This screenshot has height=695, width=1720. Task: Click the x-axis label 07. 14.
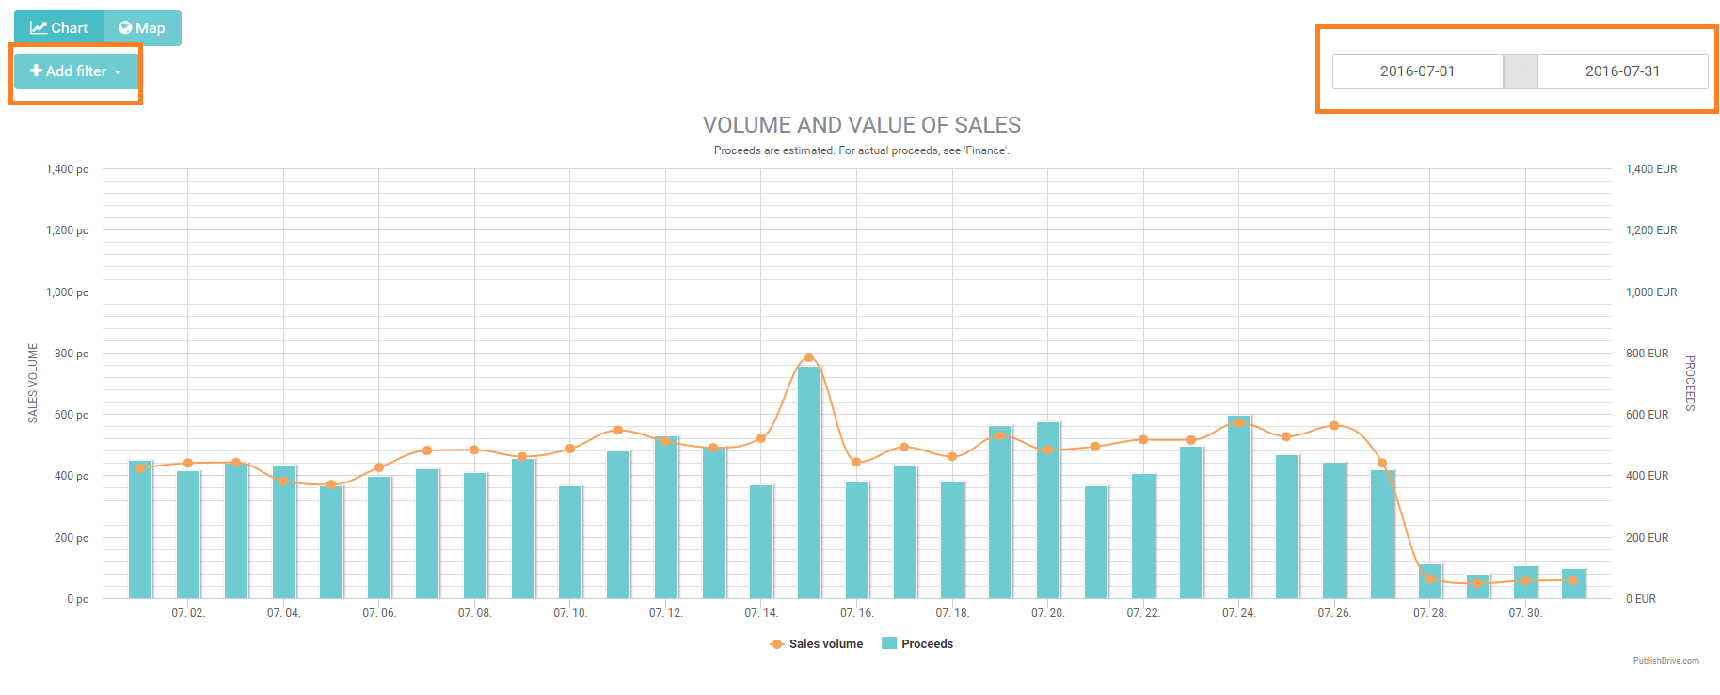761,613
